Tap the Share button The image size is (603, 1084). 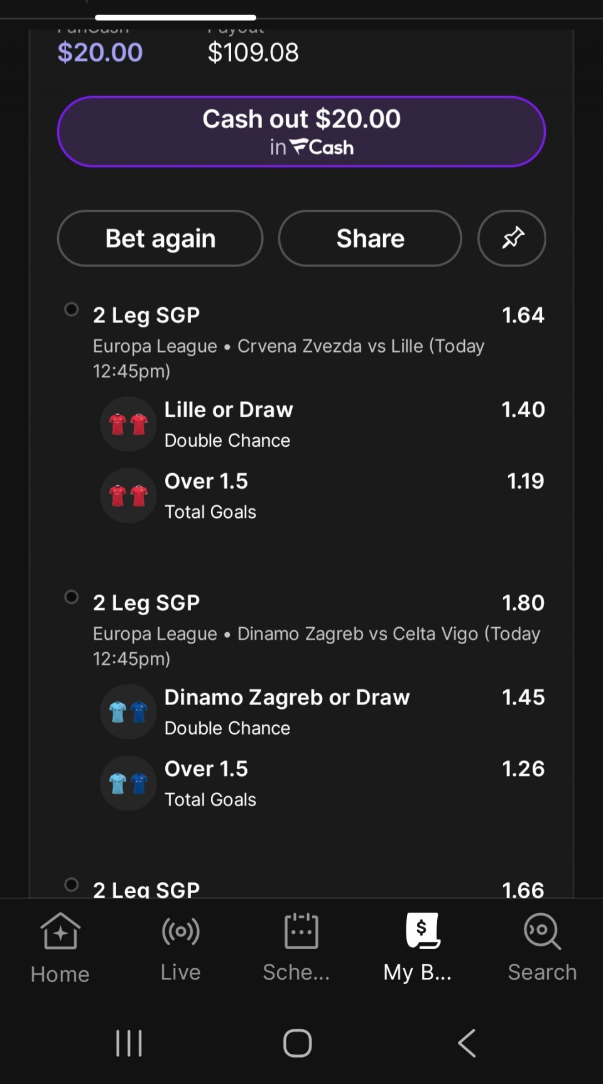click(x=370, y=238)
